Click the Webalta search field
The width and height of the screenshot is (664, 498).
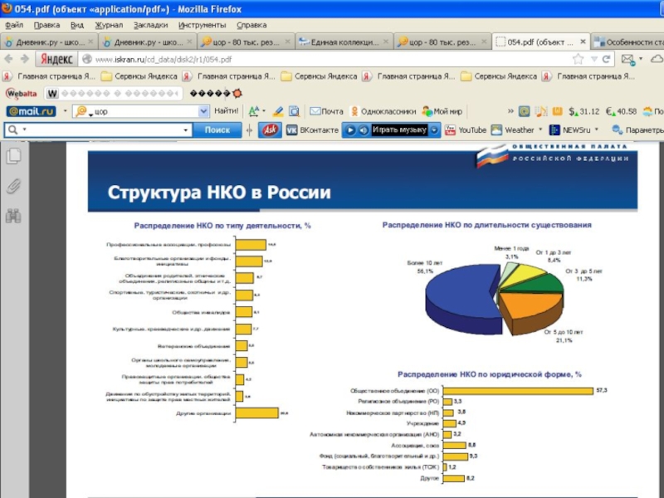115,93
